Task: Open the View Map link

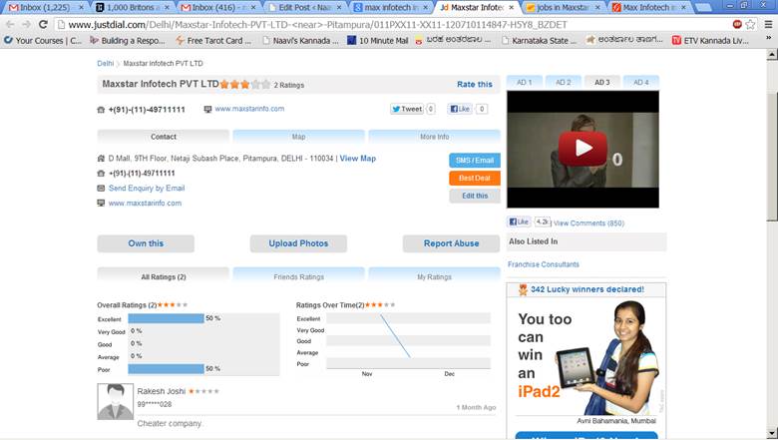Action: tap(358, 159)
